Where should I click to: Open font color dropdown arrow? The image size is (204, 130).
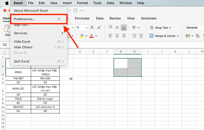click(x=96, y=36)
